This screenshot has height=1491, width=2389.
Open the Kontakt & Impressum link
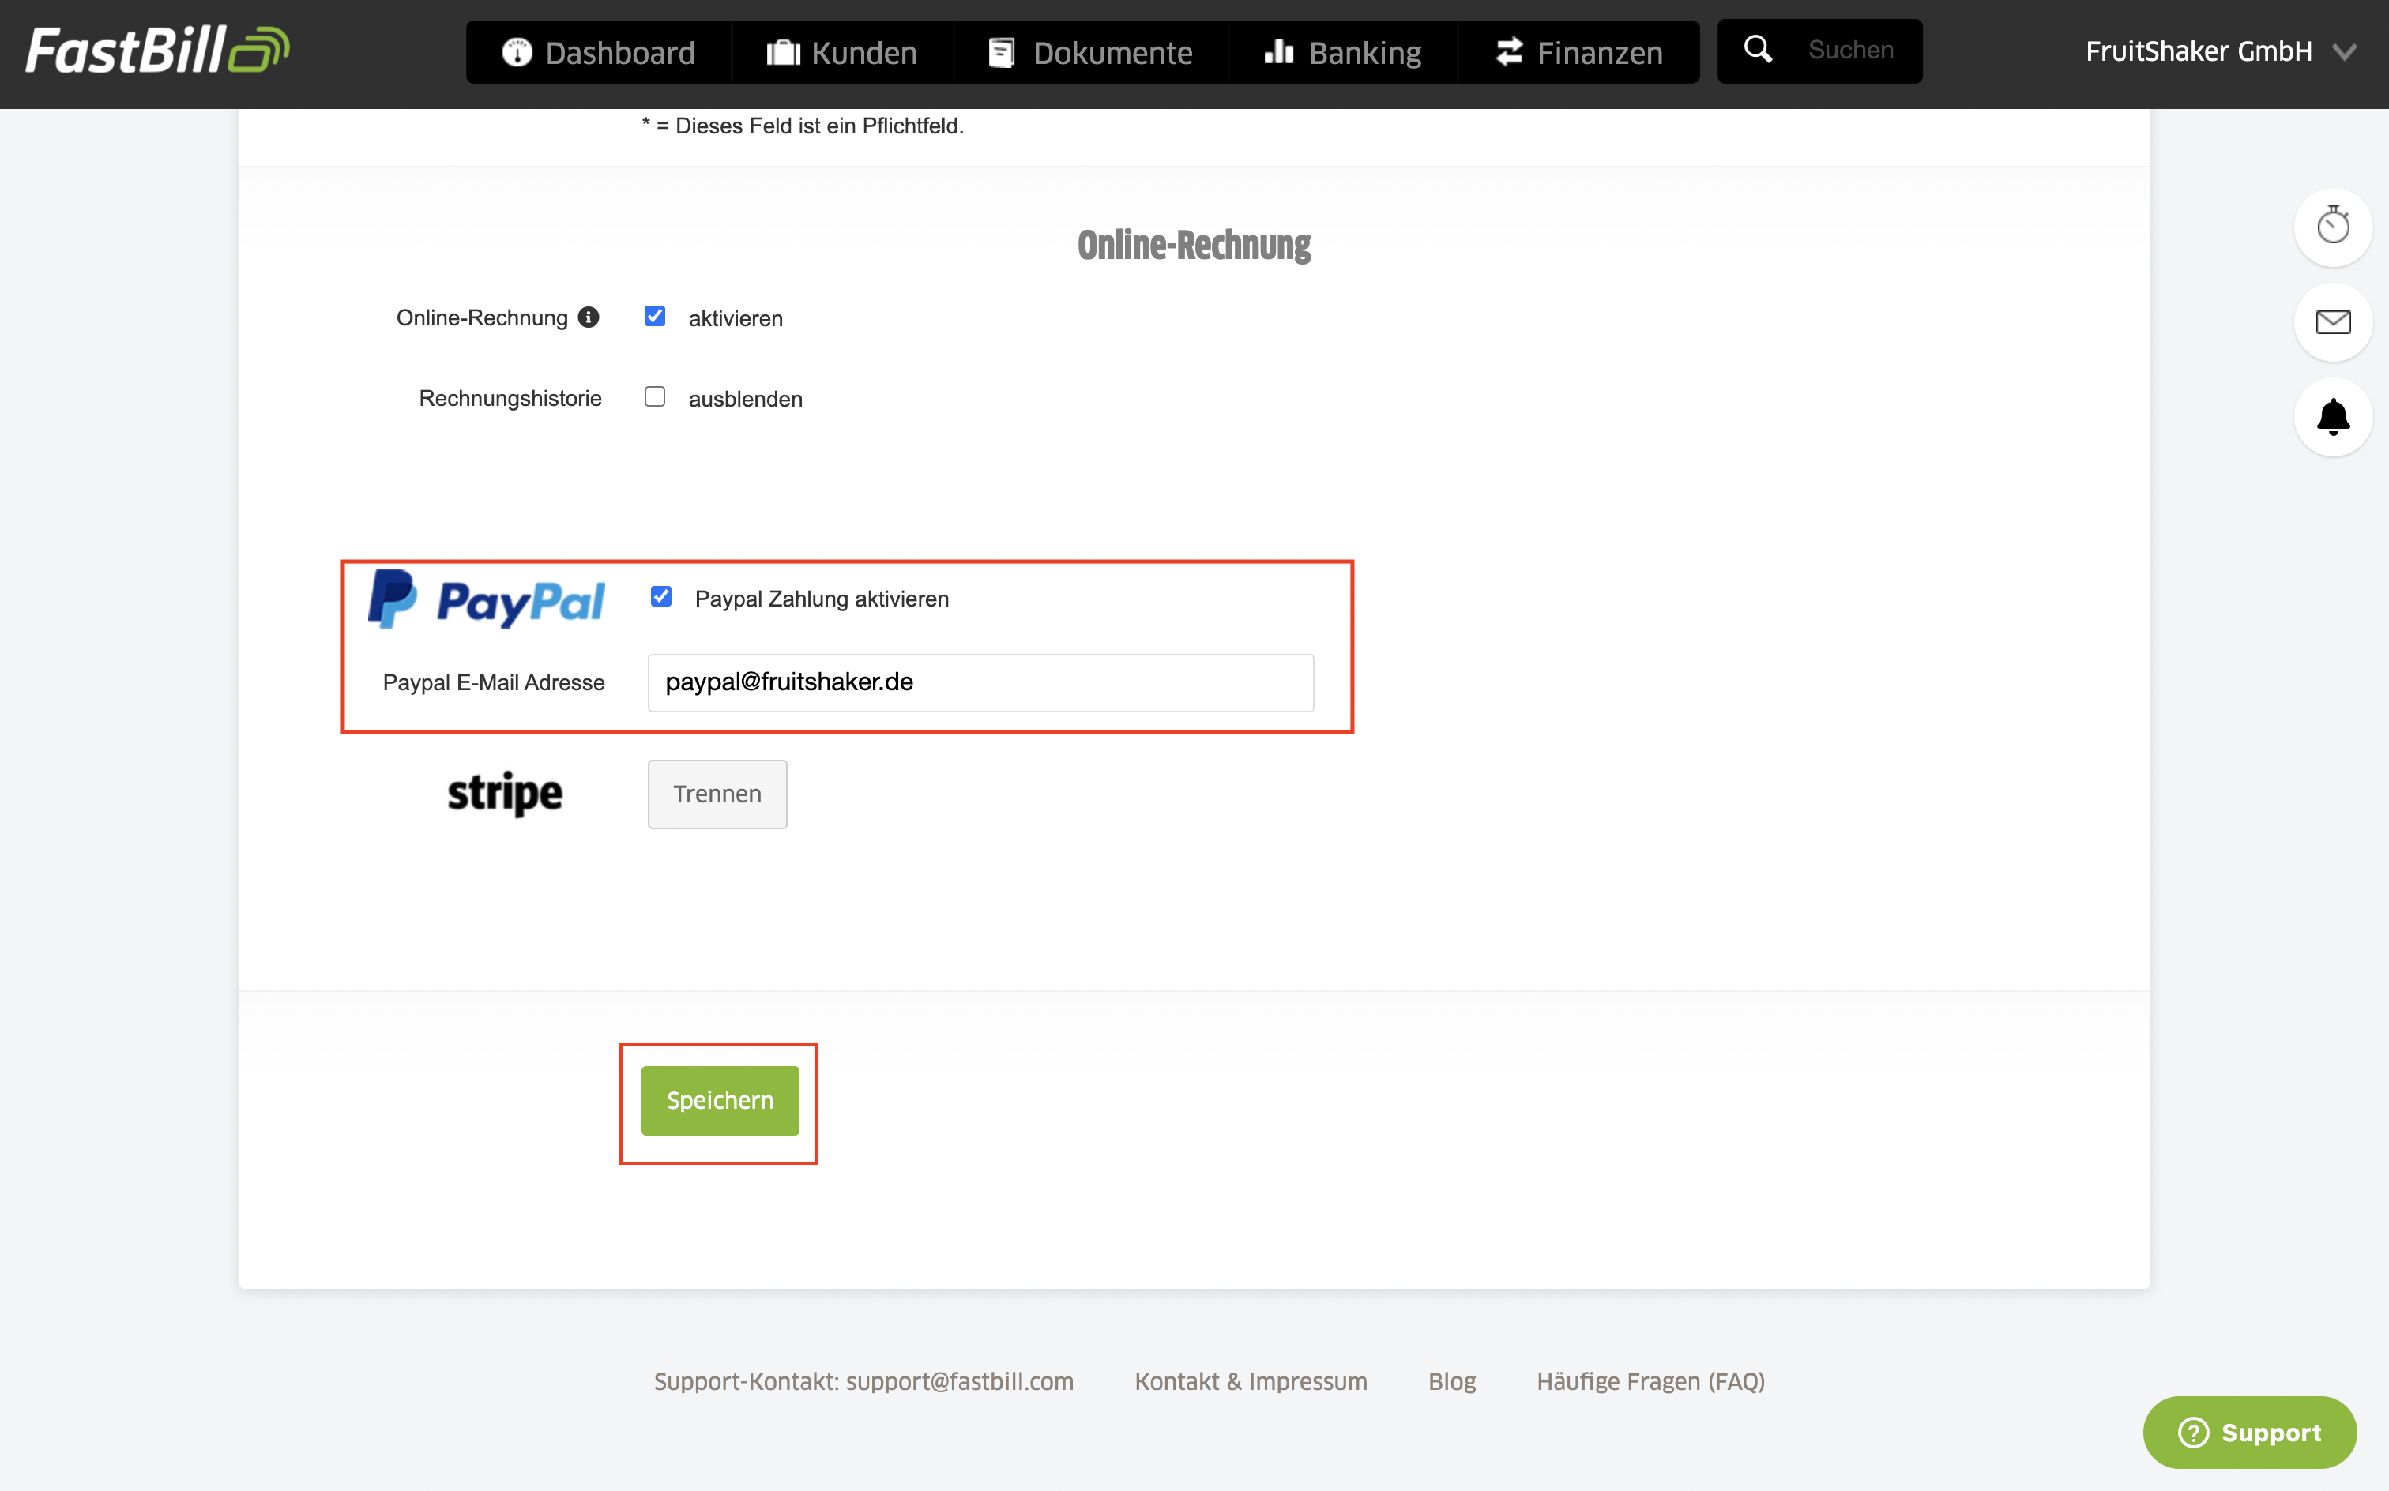pyautogui.click(x=1251, y=1381)
